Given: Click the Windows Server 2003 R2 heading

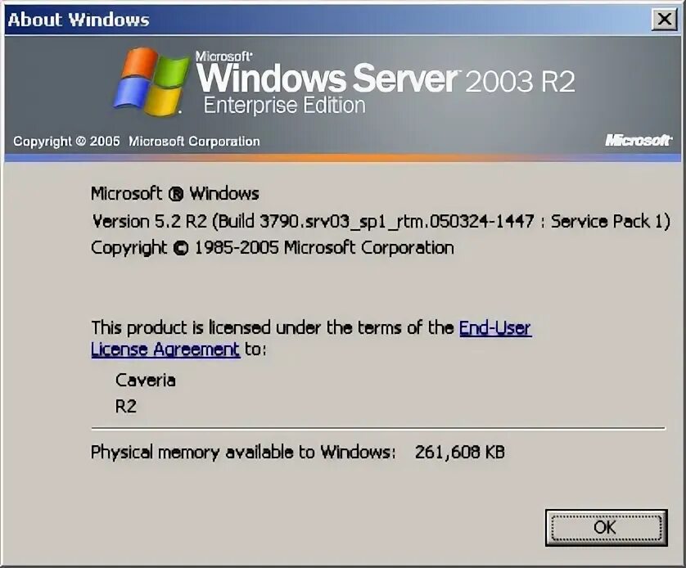Looking at the screenshot, I should (386, 79).
